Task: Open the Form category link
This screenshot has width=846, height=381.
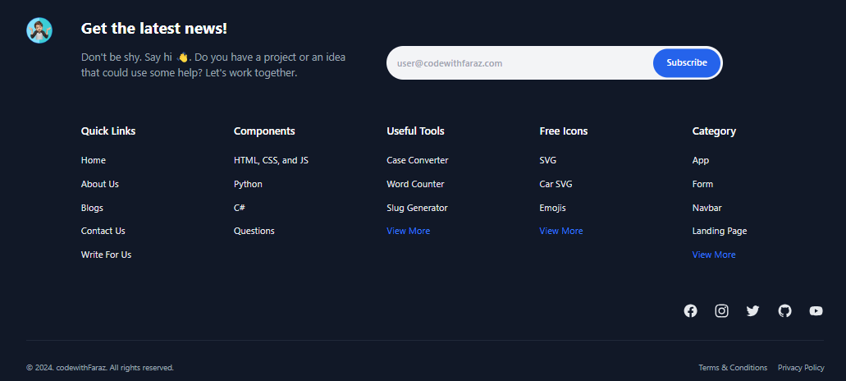Action: coord(702,184)
